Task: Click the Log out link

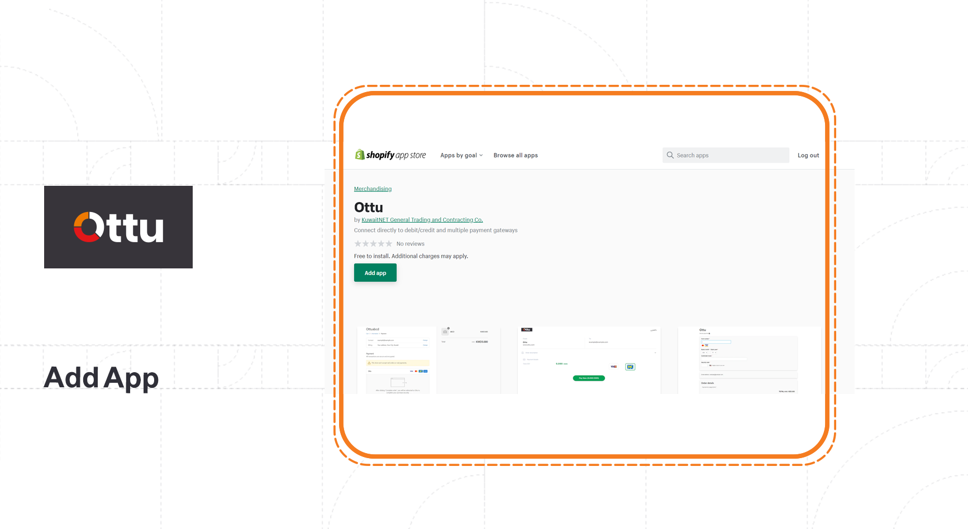Action: coord(808,156)
